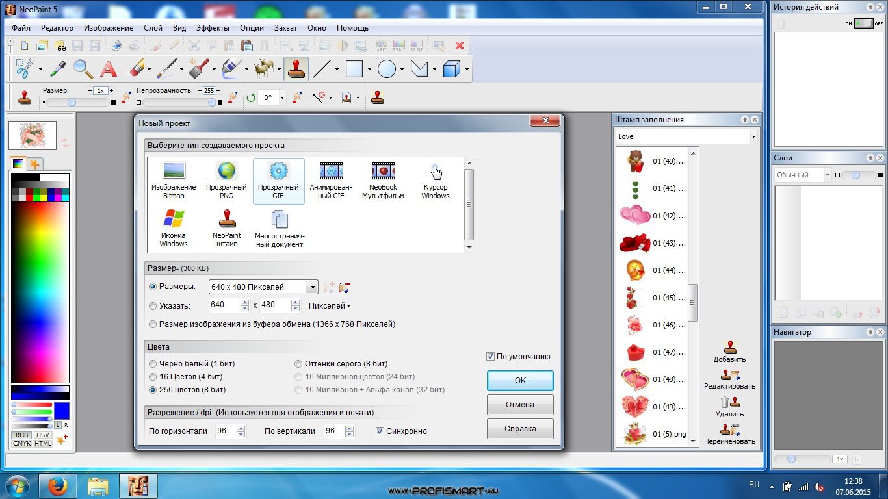Select the ellipse shape tool
Screen dimensions: 888x499
tap(386, 68)
